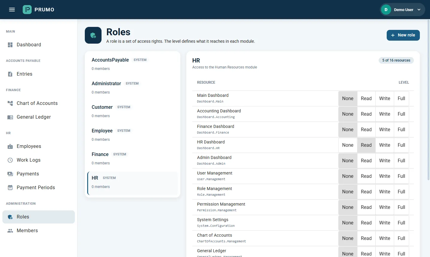The height and width of the screenshot is (257, 430).
Task: Click the Chart of Accounts tree icon
Action: (x=10, y=103)
